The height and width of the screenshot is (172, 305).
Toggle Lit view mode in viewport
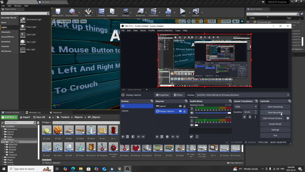coord(76,21)
